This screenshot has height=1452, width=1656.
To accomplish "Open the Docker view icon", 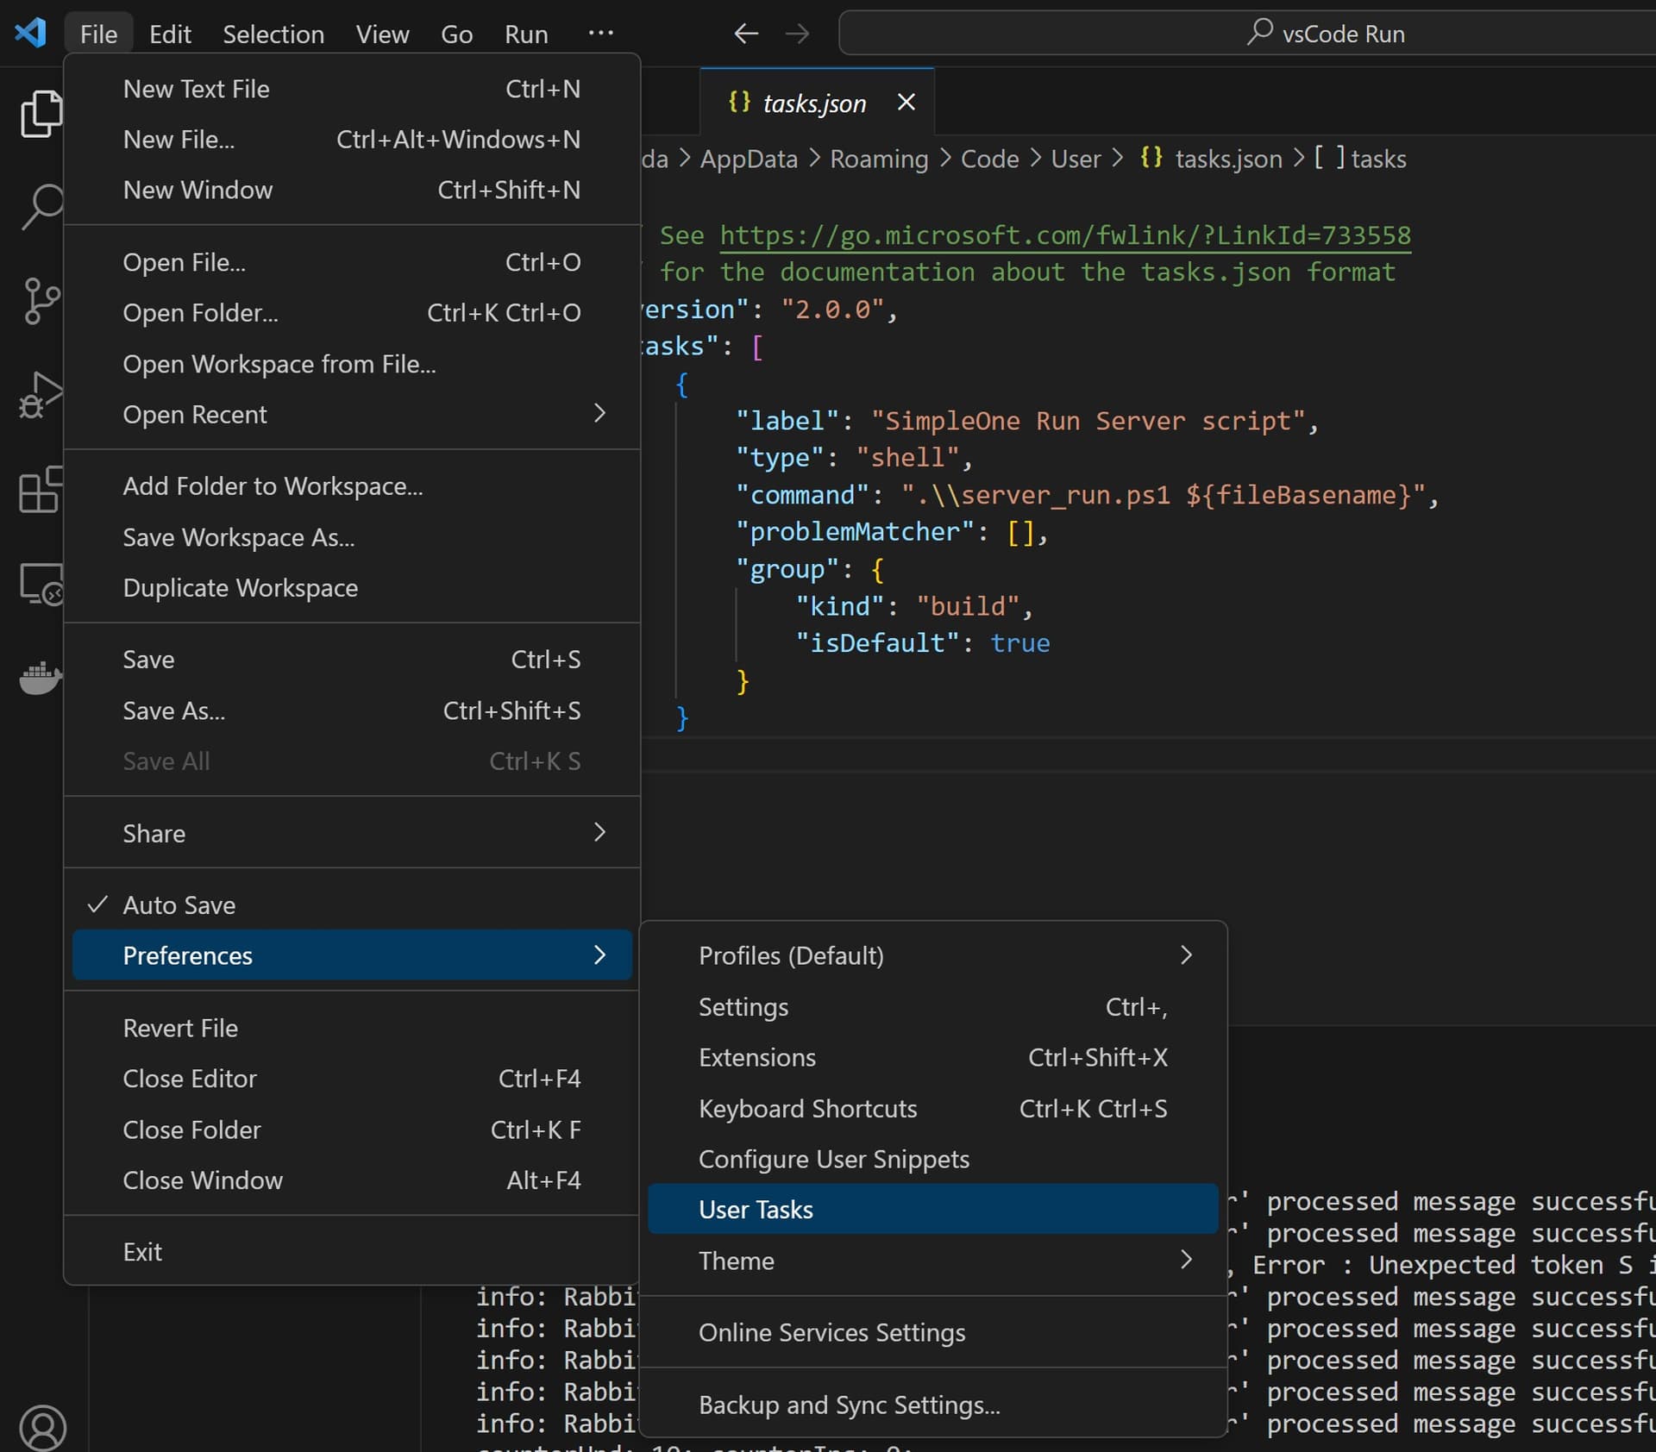I will (40, 678).
